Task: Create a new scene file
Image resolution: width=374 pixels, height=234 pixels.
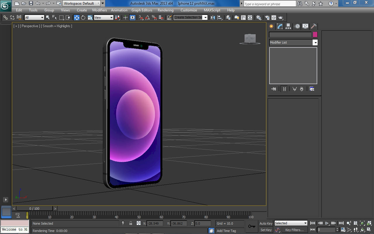Action: (x=17, y=4)
